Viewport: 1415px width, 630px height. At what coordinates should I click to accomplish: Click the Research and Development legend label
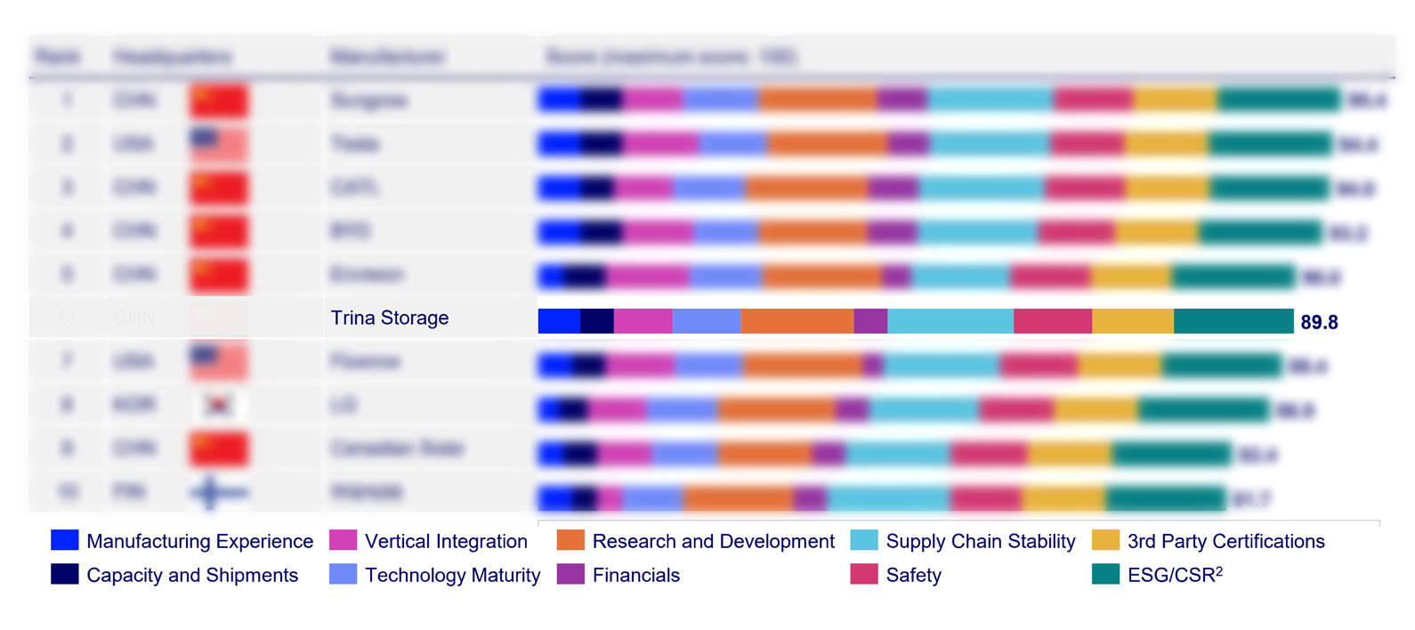pyautogui.click(x=714, y=541)
